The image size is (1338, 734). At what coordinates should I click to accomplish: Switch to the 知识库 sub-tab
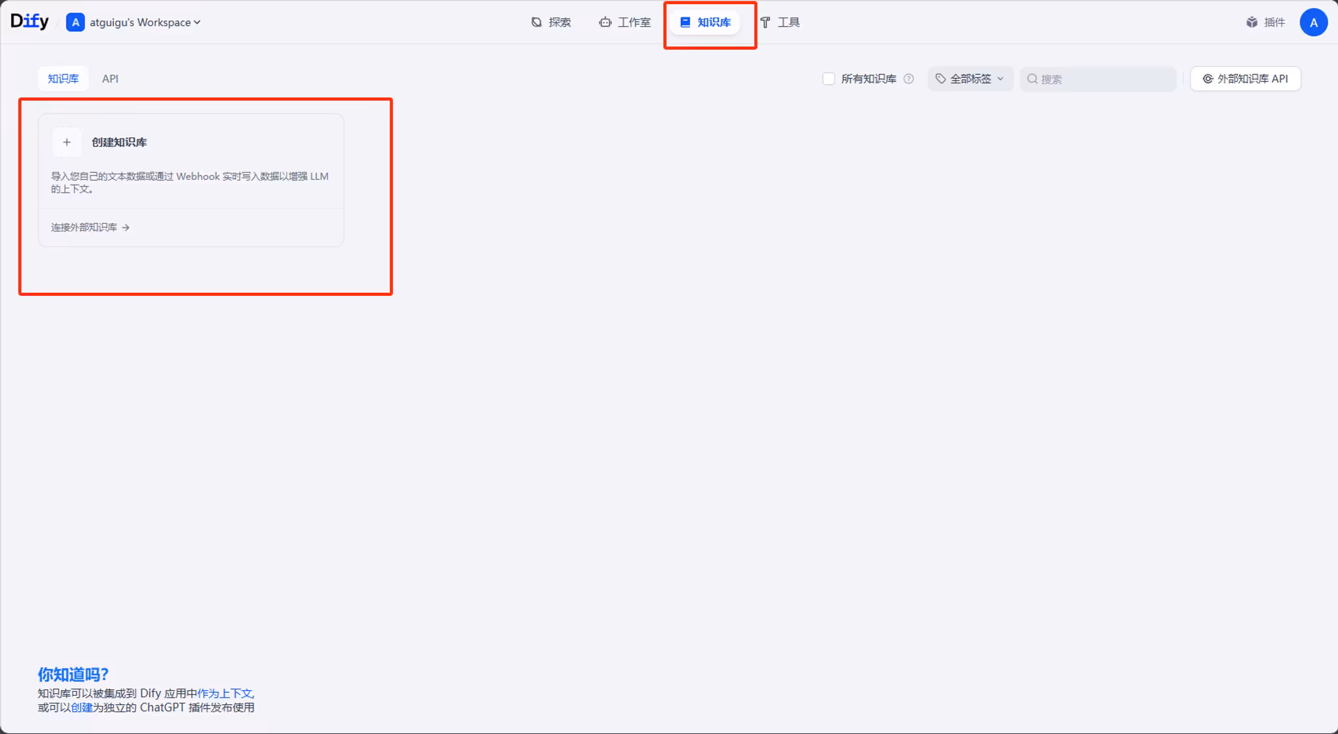[63, 78]
